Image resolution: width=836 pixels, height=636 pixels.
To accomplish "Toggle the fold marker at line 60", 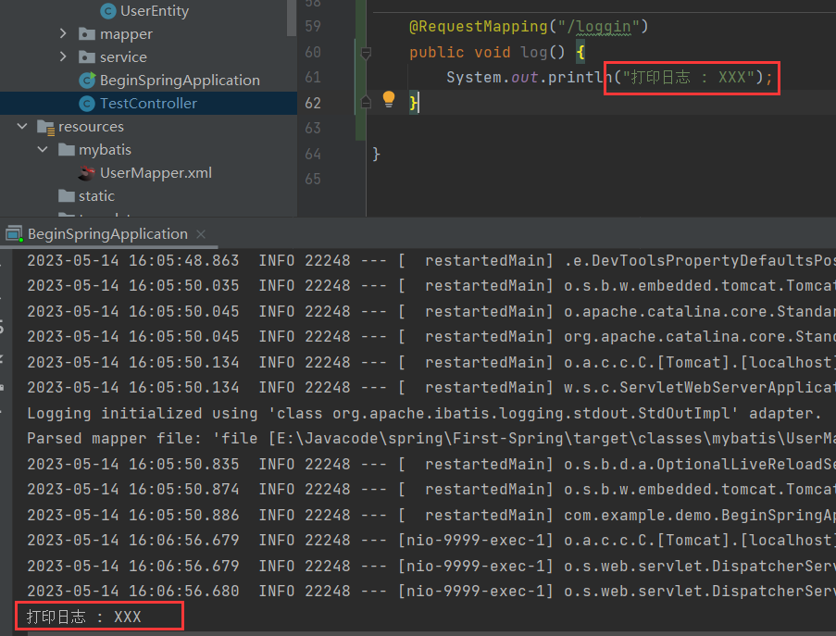I will click(366, 53).
